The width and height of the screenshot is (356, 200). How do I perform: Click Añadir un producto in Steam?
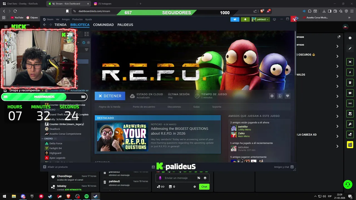55,167
